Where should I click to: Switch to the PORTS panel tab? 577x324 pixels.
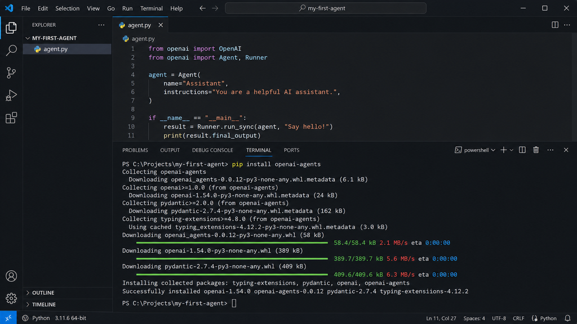(x=291, y=150)
